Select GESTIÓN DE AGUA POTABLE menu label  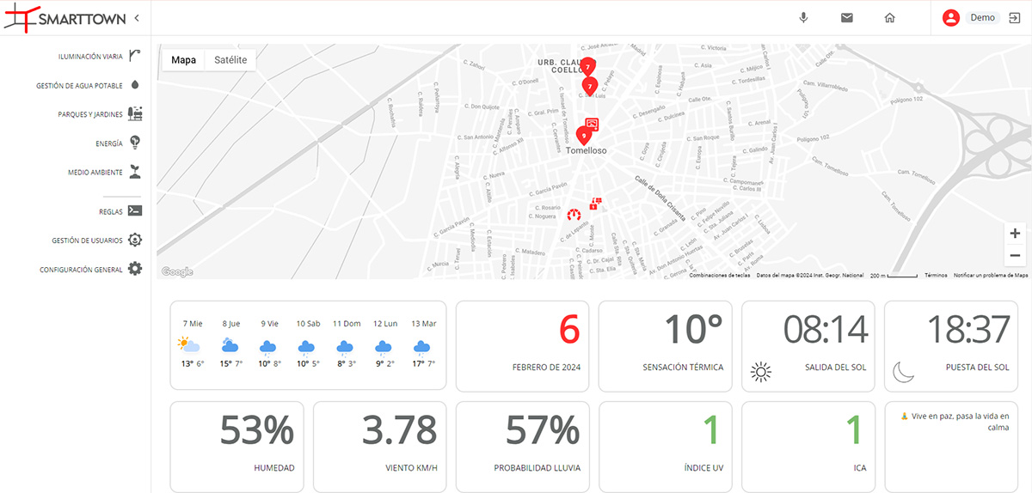(79, 86)
